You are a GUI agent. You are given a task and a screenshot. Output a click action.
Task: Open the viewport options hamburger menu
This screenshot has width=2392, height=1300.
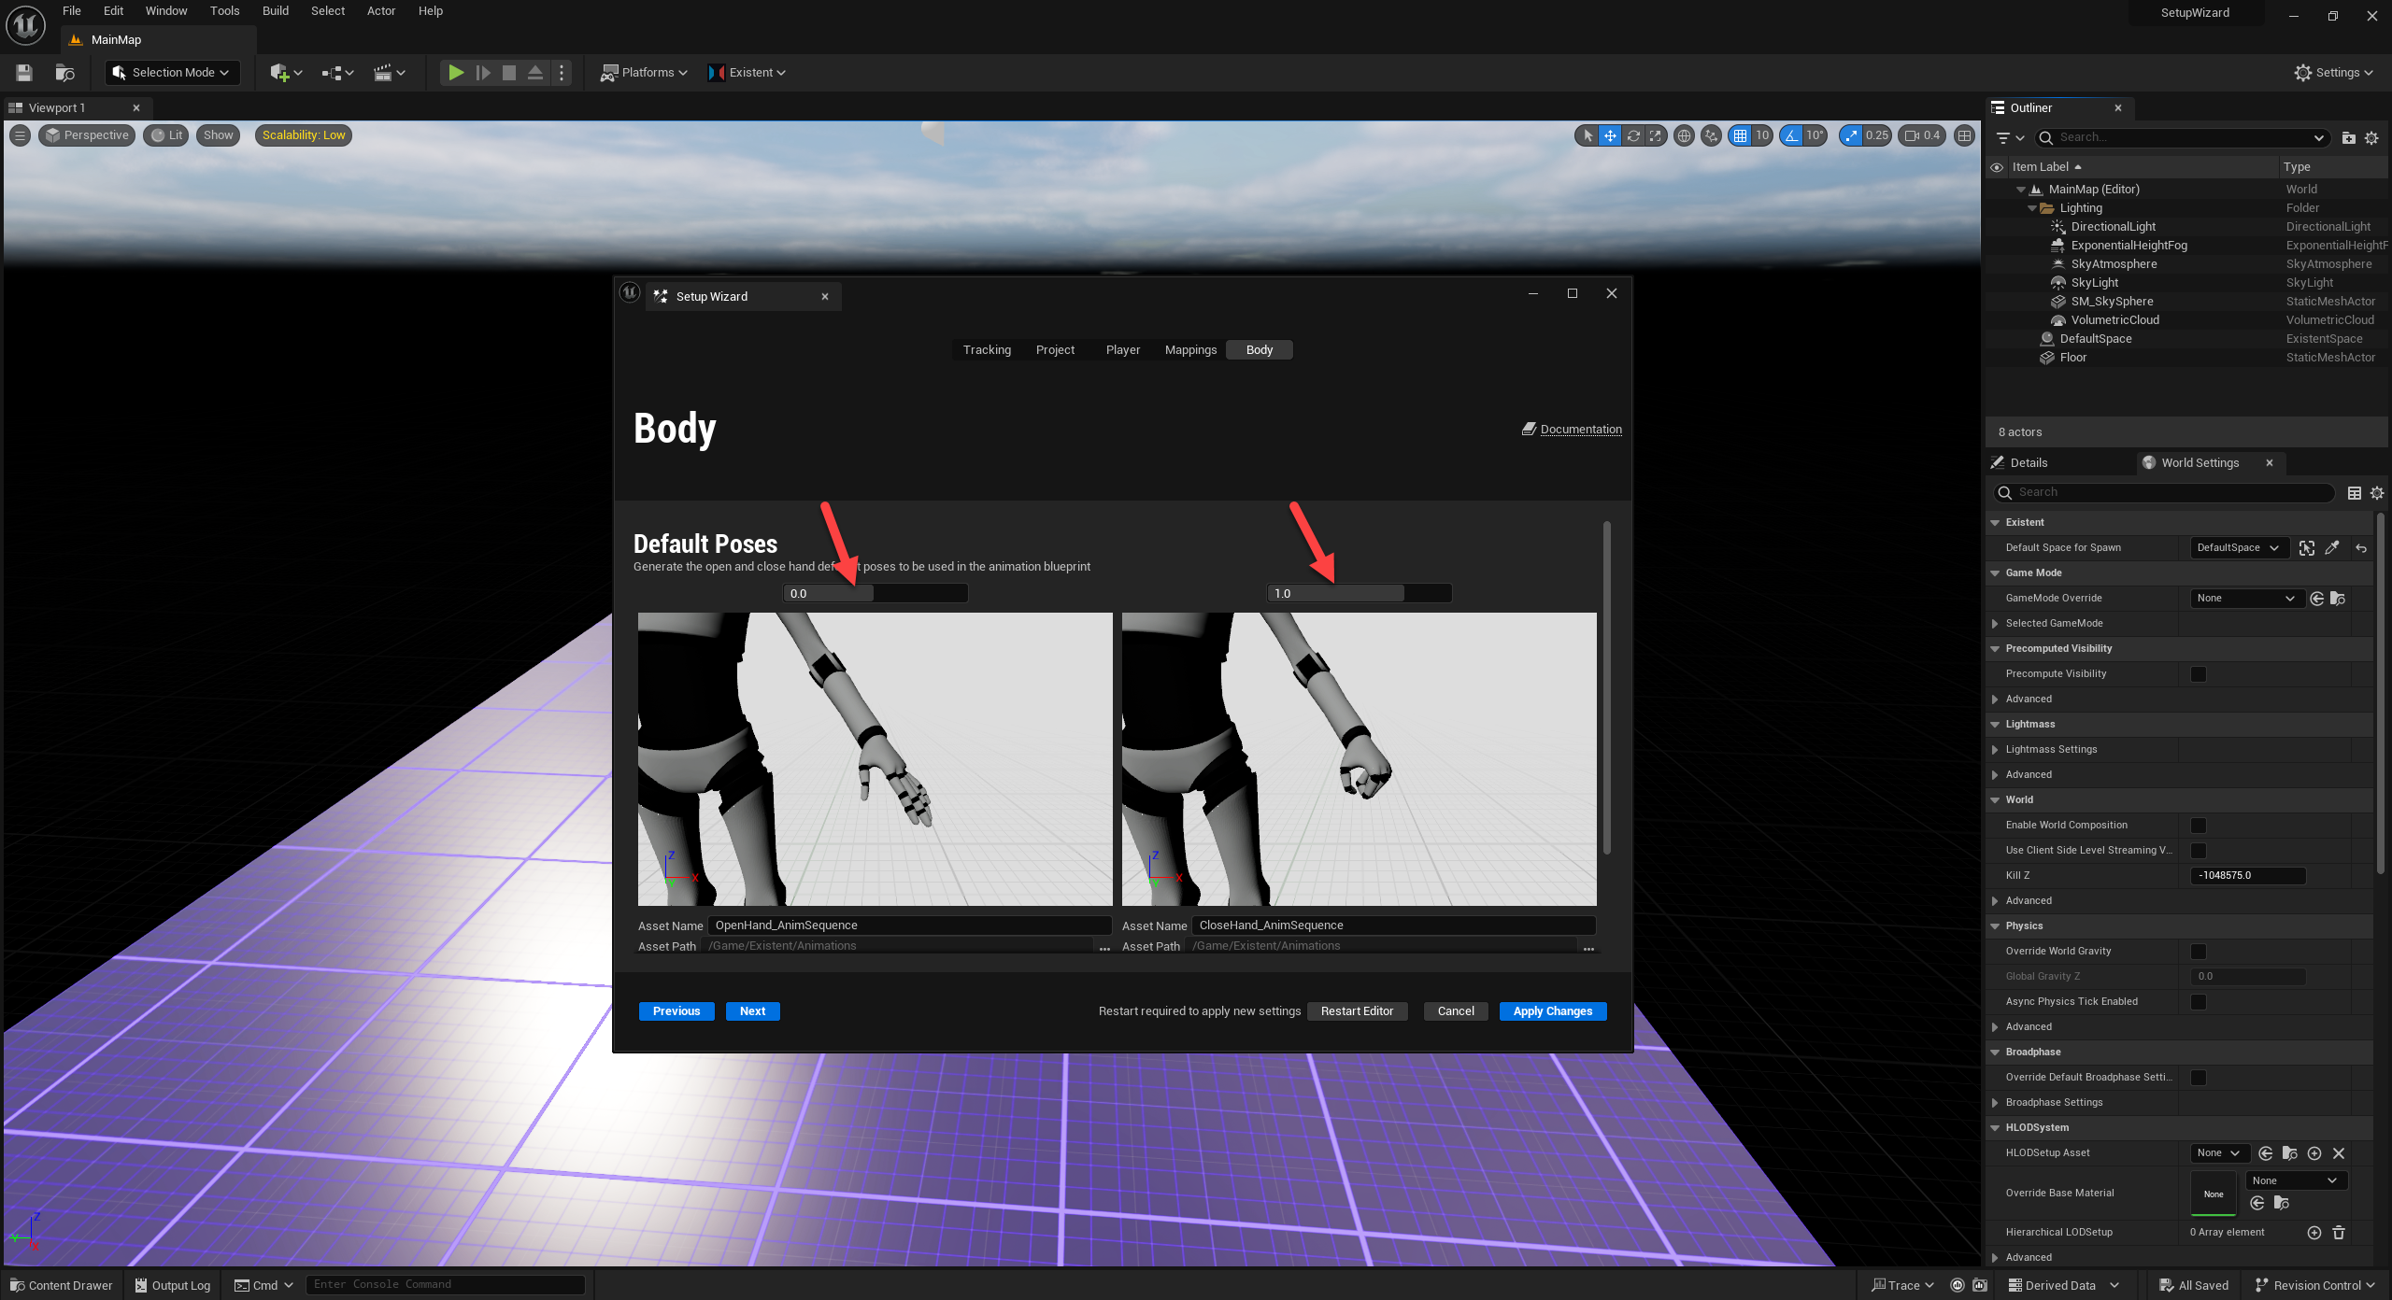[20, 135]
